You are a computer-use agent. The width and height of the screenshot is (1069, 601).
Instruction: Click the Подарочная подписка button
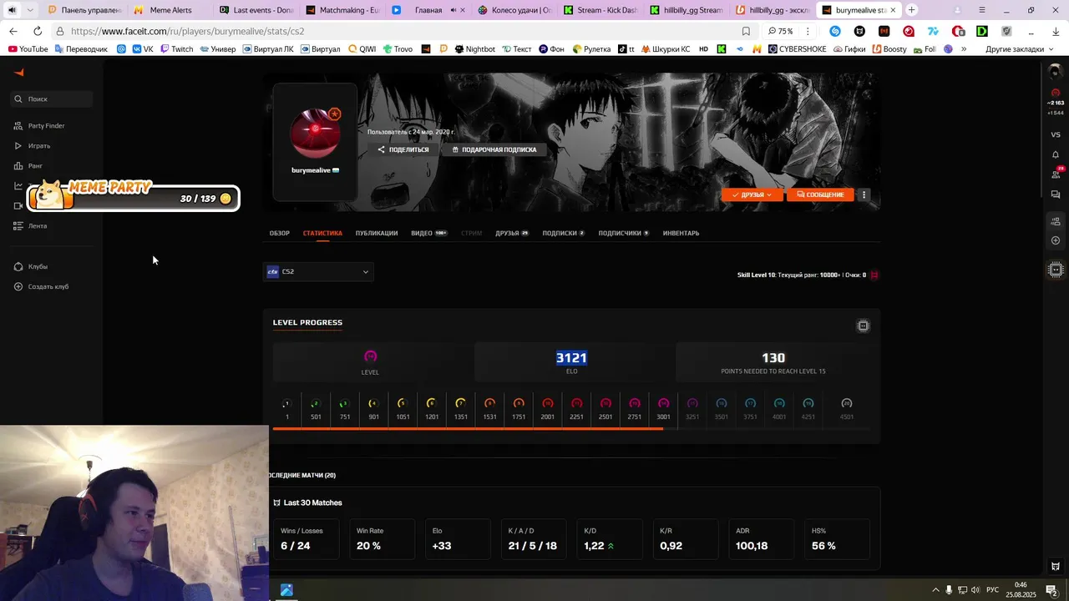pyautogui.click(x=494, y=149)
